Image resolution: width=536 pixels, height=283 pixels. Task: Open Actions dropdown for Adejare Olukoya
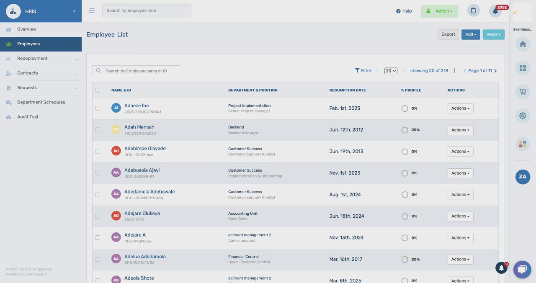tap(460, 216)
